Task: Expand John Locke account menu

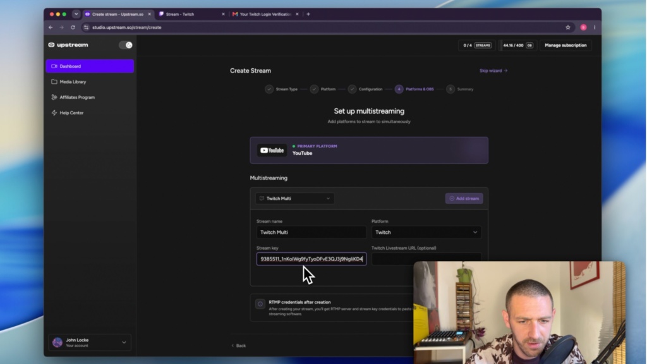Action: pyautogui.click(x=90, y=343)
